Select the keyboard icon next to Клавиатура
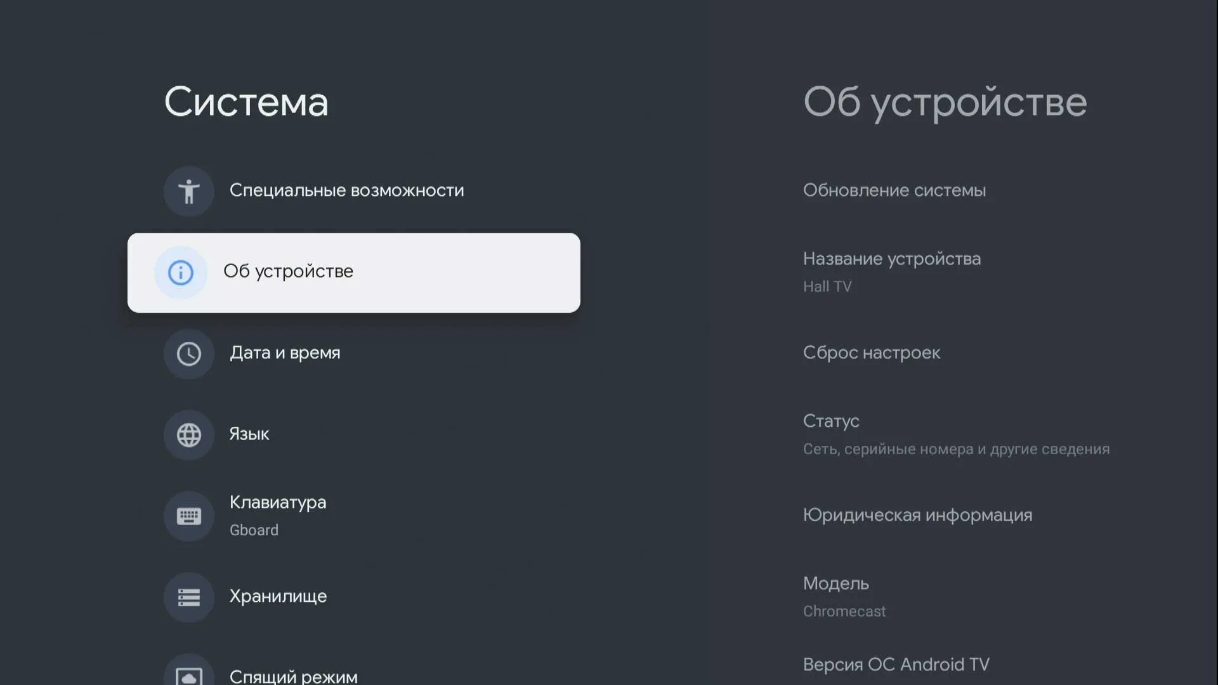 pos(188,516)
